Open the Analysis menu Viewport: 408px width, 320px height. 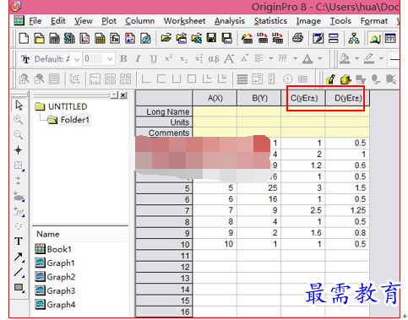(230, 21)
